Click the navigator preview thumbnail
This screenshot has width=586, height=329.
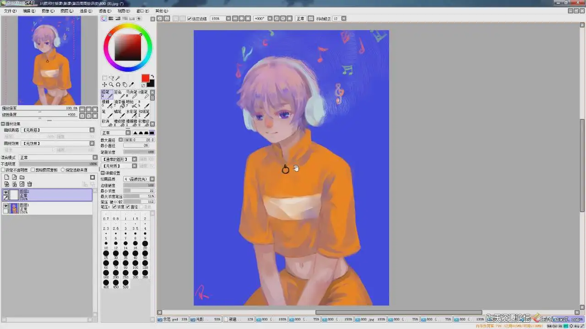pyautogui.click(x=49, y=60)
